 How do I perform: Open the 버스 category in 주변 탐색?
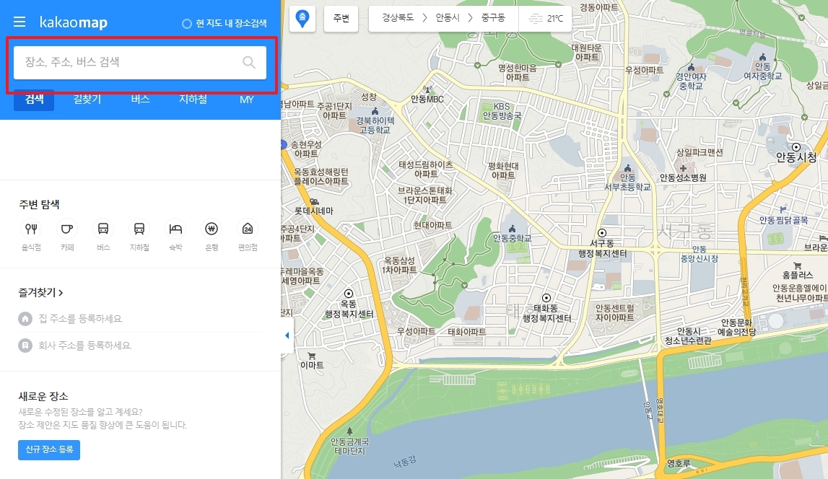click(x=103, y=229)
